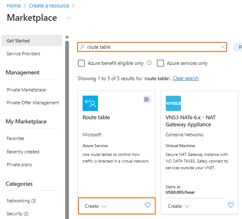Open the Get Started section
The height and width of the screenshot is (219, 242).
(x=32, y=41)
